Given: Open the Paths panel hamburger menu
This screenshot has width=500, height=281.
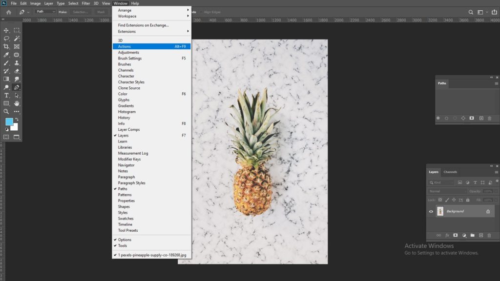Looking at the screenshot, I should 496,83.
